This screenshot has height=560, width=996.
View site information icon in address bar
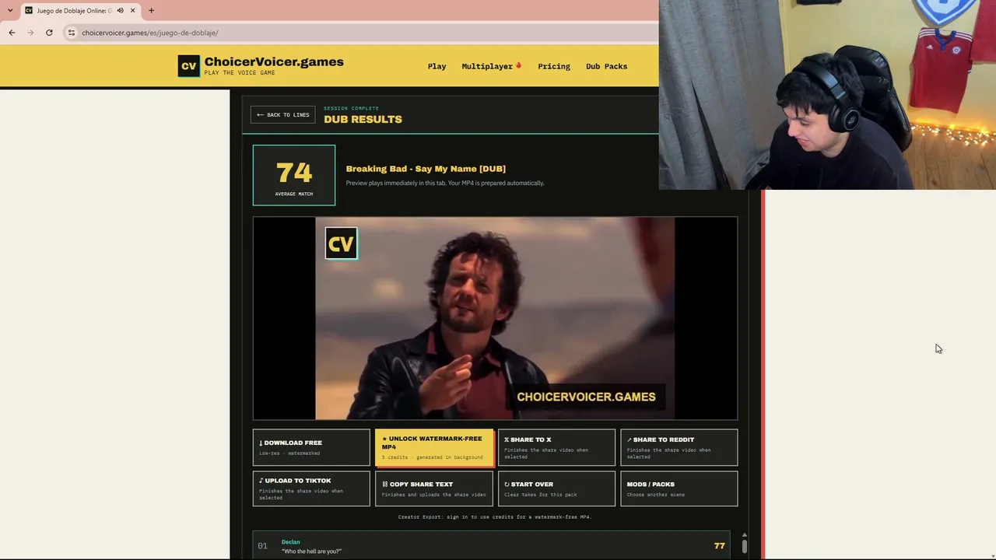(72, 33)
